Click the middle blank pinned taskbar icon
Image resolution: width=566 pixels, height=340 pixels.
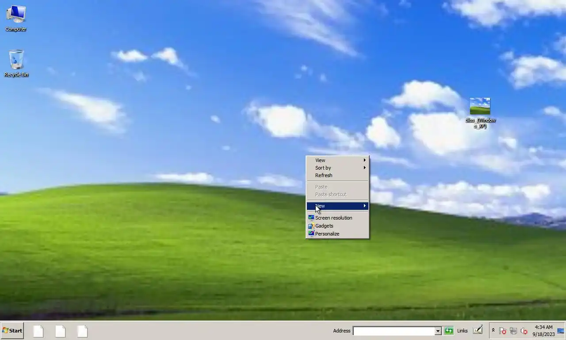(x=61, y=331)
